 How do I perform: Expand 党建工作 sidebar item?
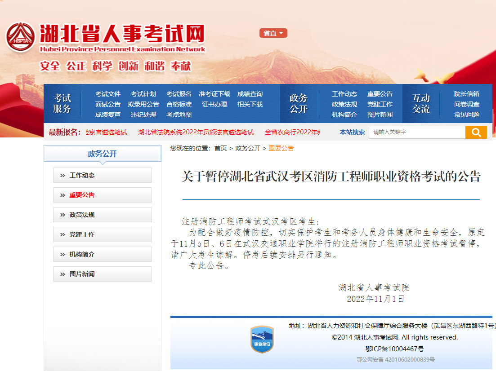click(x=103, y=234)
